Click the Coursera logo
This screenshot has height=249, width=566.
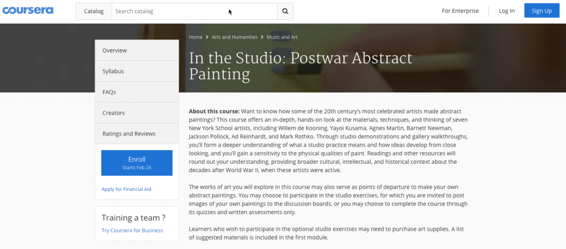[x=28, y=11]
